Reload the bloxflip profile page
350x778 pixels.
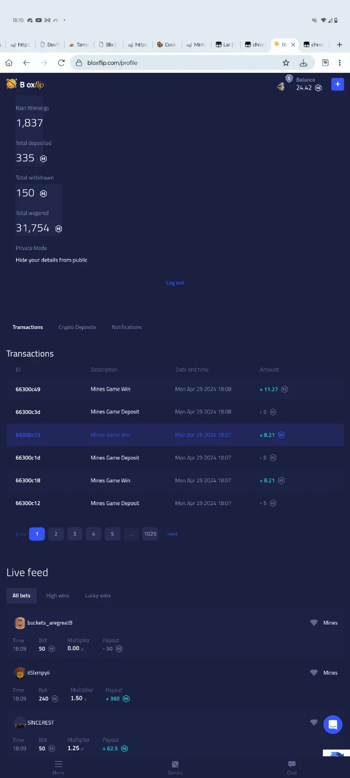pyautogui.click(x=61, y=63)
